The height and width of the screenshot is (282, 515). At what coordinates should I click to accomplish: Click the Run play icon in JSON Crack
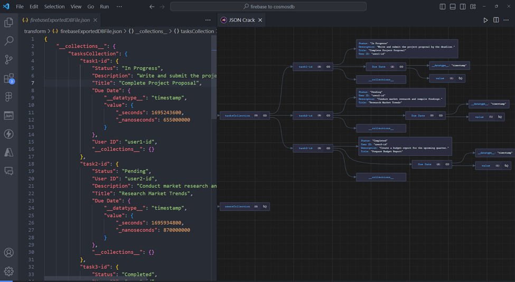pyautogui.click(x=485, y=20)
